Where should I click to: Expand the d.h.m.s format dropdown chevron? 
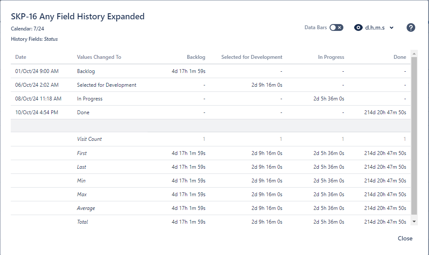[x=391, y=28]
